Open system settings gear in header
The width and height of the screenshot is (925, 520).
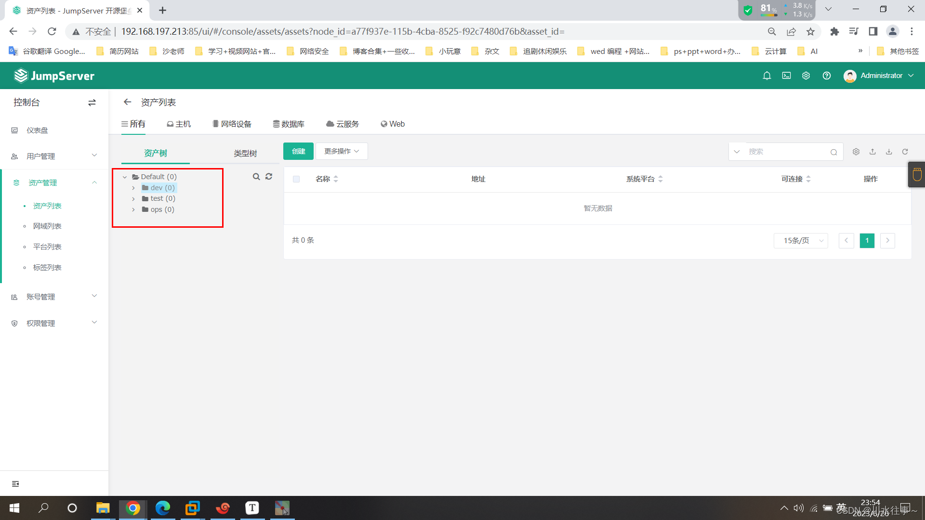[x=806, y=76]
